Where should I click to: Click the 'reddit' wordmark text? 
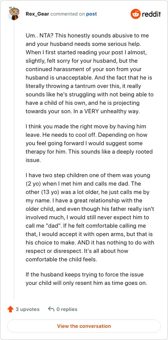point(151,14)
